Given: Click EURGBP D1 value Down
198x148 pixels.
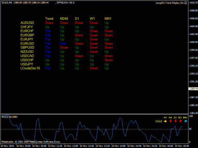Looking at the screenshot, I should pyautogui.click(x=79, y=35).
